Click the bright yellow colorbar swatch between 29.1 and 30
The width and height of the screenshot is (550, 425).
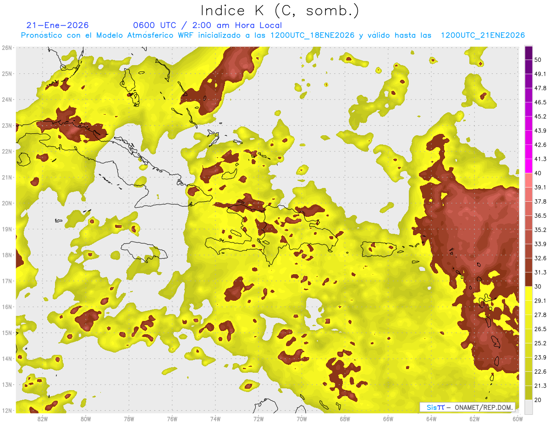click(528, 293)
